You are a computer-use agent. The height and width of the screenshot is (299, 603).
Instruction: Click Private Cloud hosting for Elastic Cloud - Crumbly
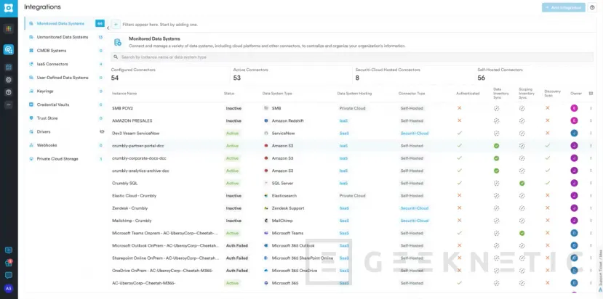tap(352, 196)
